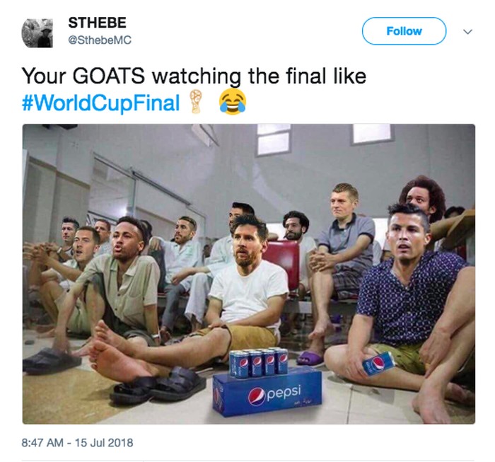
Task: Select the tweet text about GOATS
Action: 194,76
